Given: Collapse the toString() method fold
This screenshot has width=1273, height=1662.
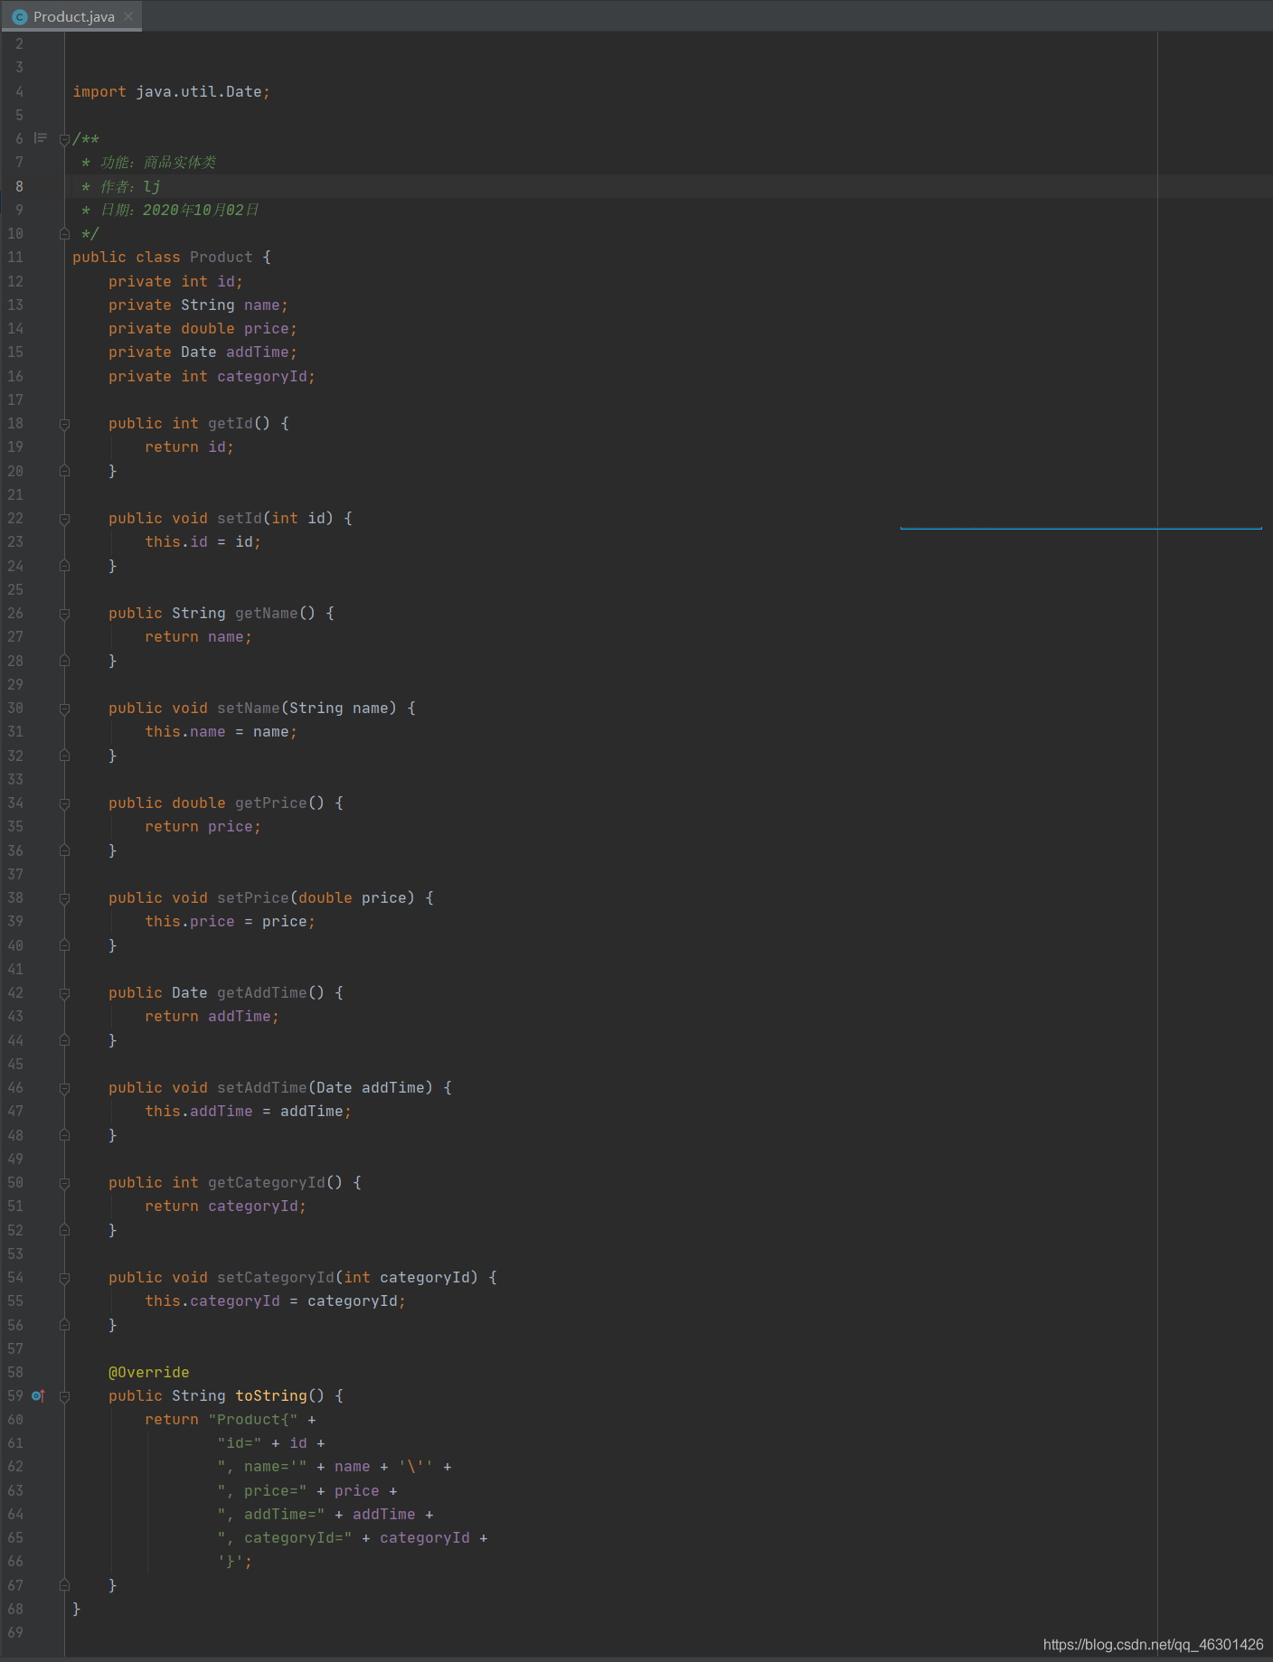Looking at the screenshot, I should click(x=64, y=1396).
